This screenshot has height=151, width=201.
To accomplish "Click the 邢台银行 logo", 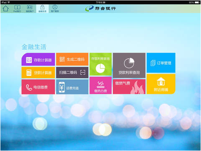I will 100,8.
